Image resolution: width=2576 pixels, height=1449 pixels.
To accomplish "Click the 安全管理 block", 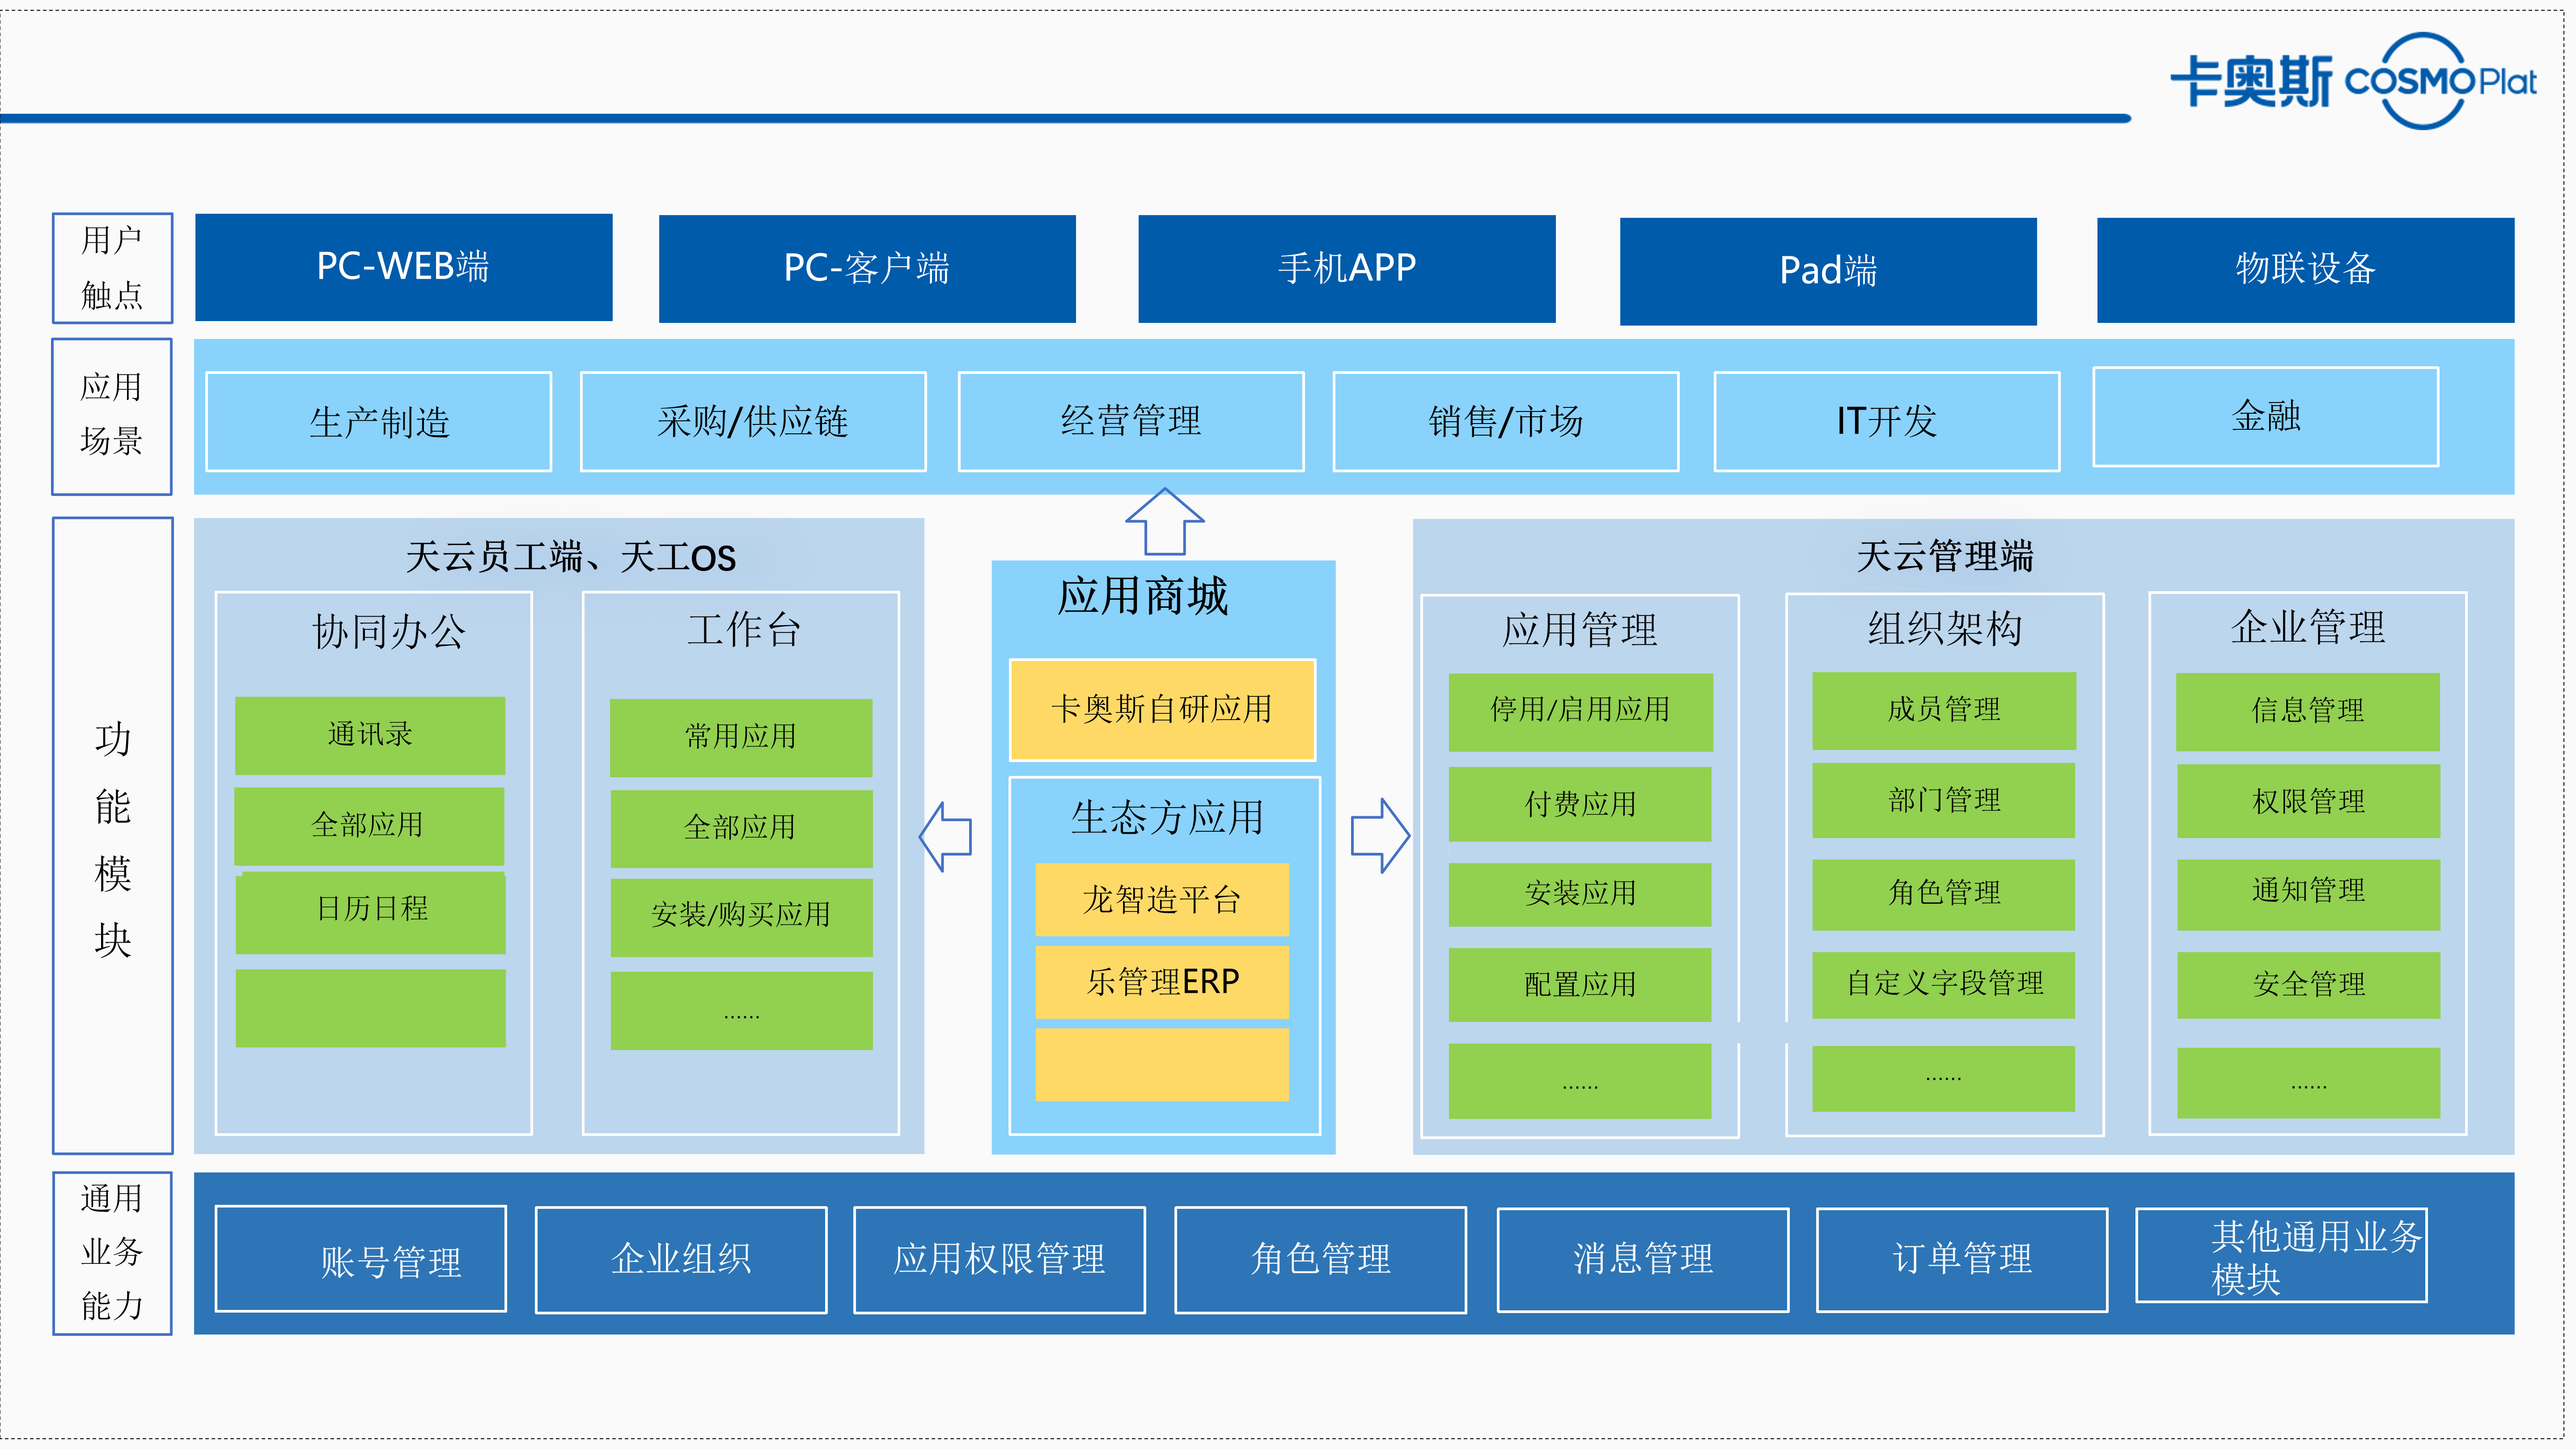I will (2308, 985).
